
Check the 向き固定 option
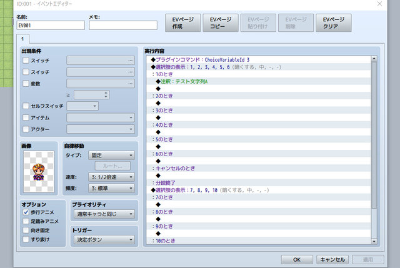26,231
